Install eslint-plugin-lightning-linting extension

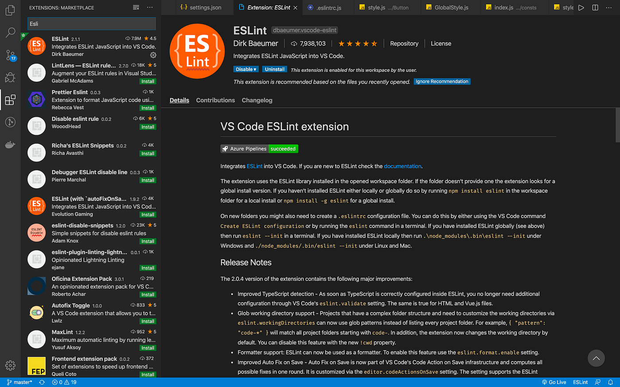(148, 268)
